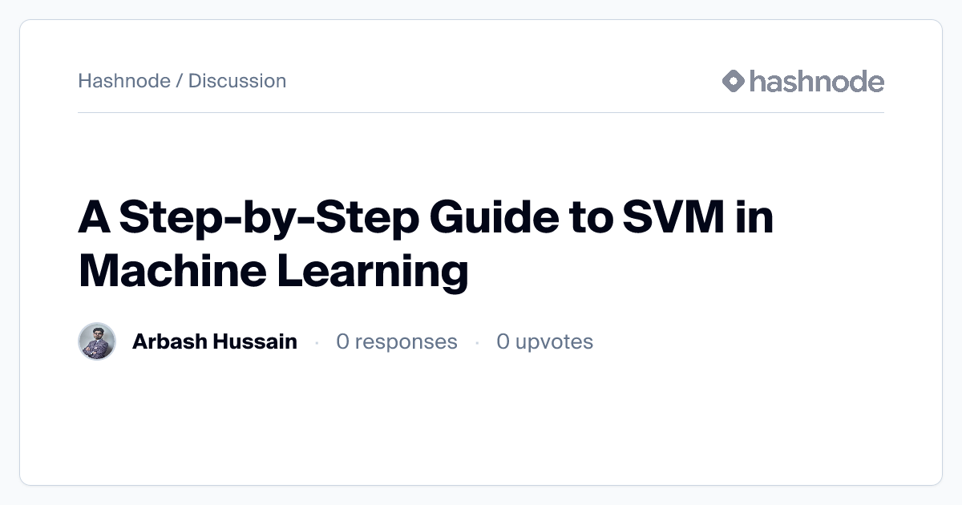
Task: Click the dot separator before 0 upvotes
Action: (477, 342)
